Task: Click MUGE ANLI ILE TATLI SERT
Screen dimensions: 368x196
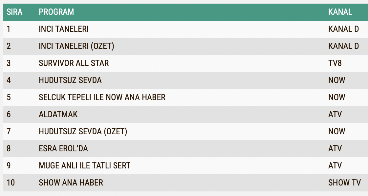Action: click(84, 165)
